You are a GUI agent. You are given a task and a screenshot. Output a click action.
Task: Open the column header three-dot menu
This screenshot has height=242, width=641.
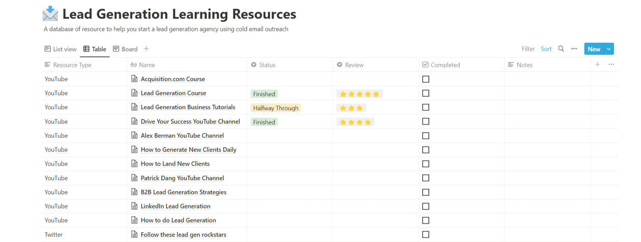(x=611, y=65)
